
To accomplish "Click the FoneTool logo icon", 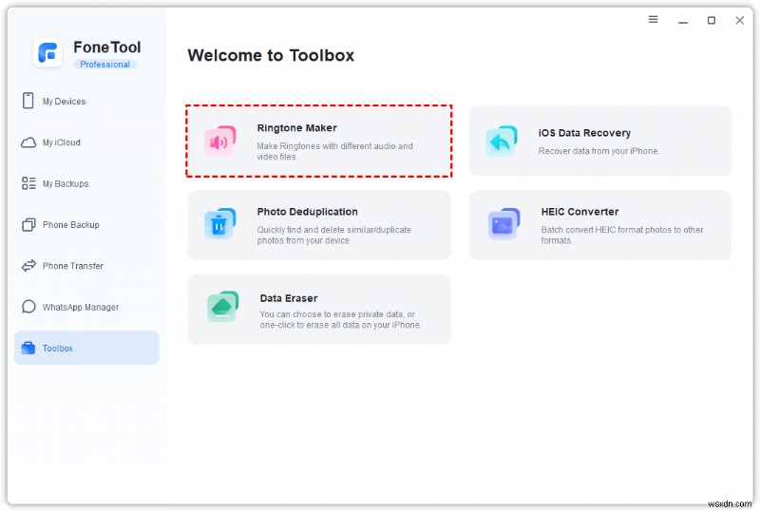I will tap(47, 52).
